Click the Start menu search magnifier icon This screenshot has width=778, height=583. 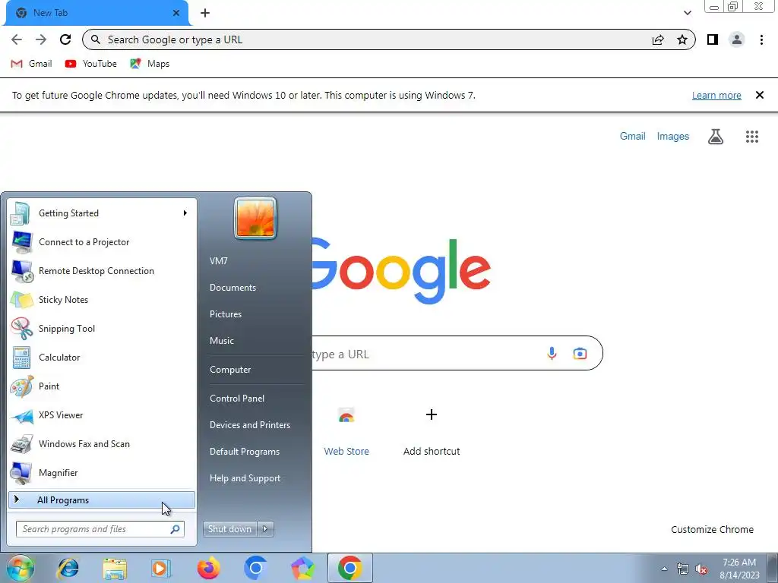(x=175, y=529)
